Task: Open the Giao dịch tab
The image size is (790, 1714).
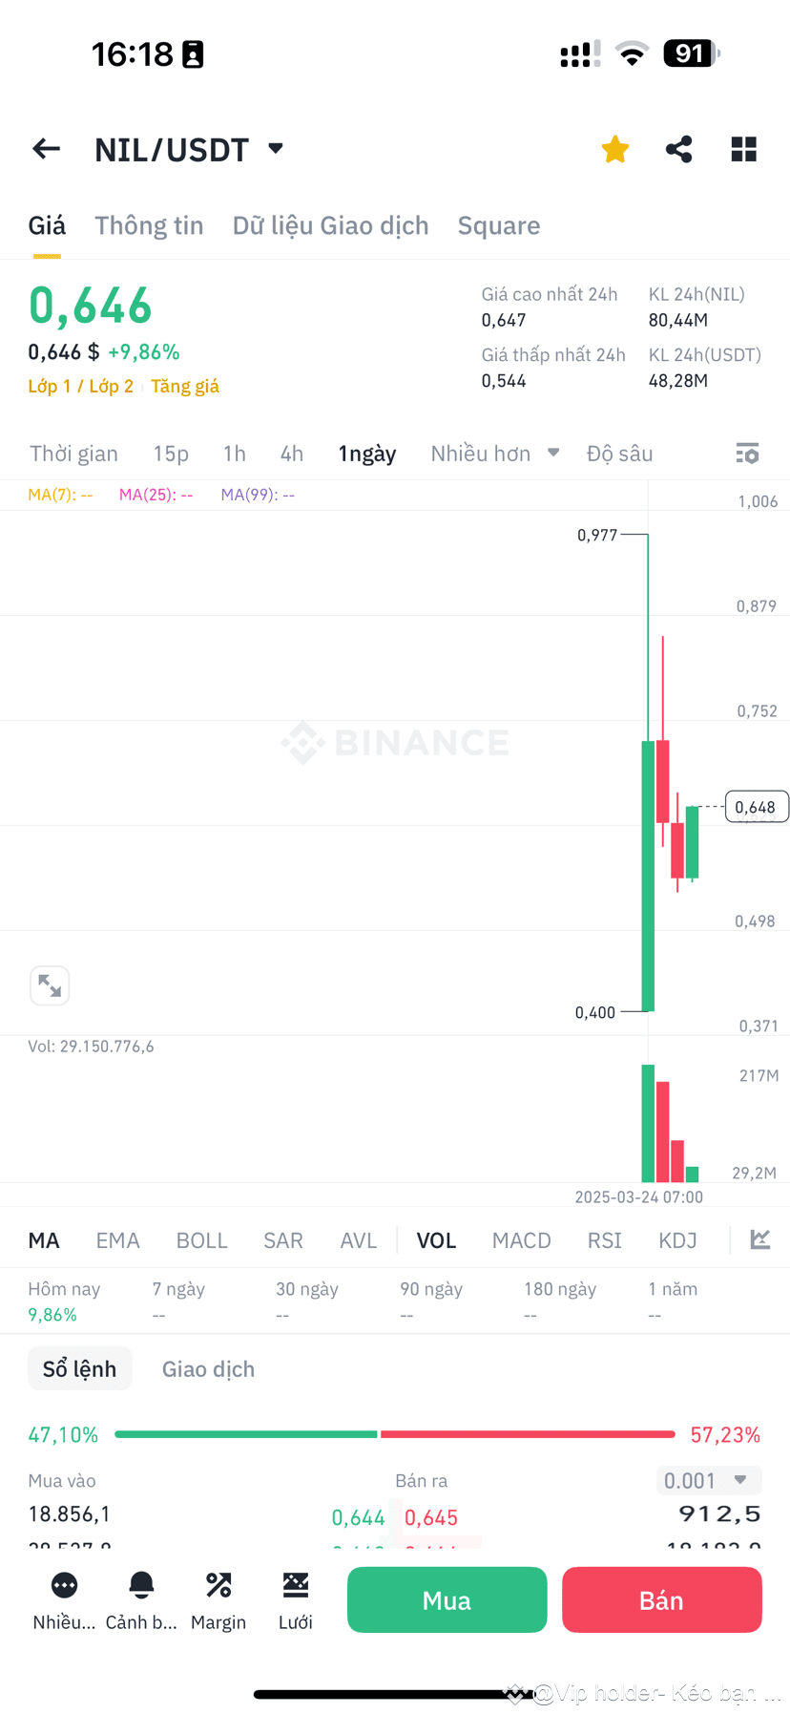Action: 207,1368
